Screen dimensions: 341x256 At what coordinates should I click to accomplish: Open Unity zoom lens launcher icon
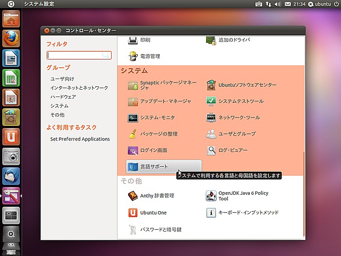11,234
